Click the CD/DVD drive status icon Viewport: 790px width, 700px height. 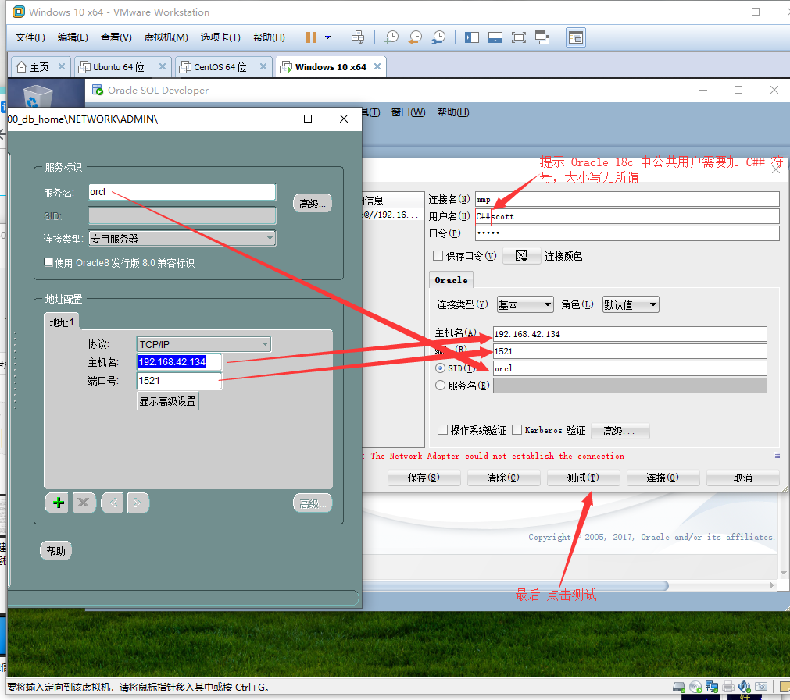(x=695, y=687)
